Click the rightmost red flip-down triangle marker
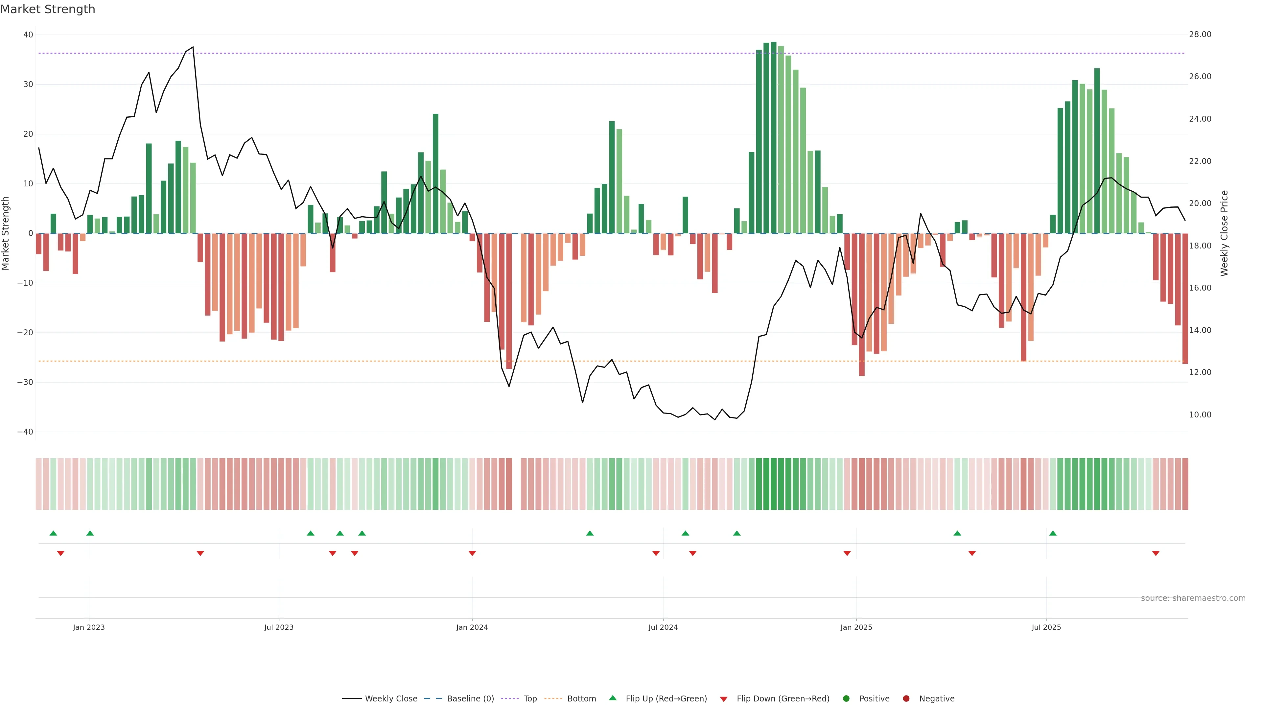Screen dimensions: 1262x710 1156,553
